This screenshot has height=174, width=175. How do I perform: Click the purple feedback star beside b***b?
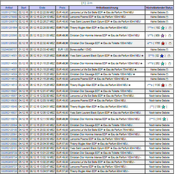pyautogui.click(x=163, y=35)
